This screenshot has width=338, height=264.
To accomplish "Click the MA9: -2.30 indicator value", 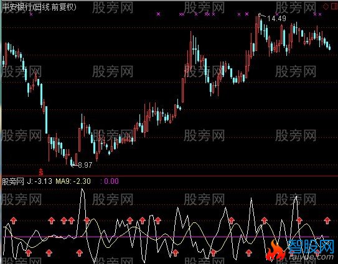I will (73, 181).
